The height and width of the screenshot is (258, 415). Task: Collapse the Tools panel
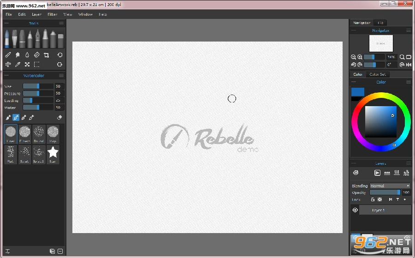tap(6, 23)
